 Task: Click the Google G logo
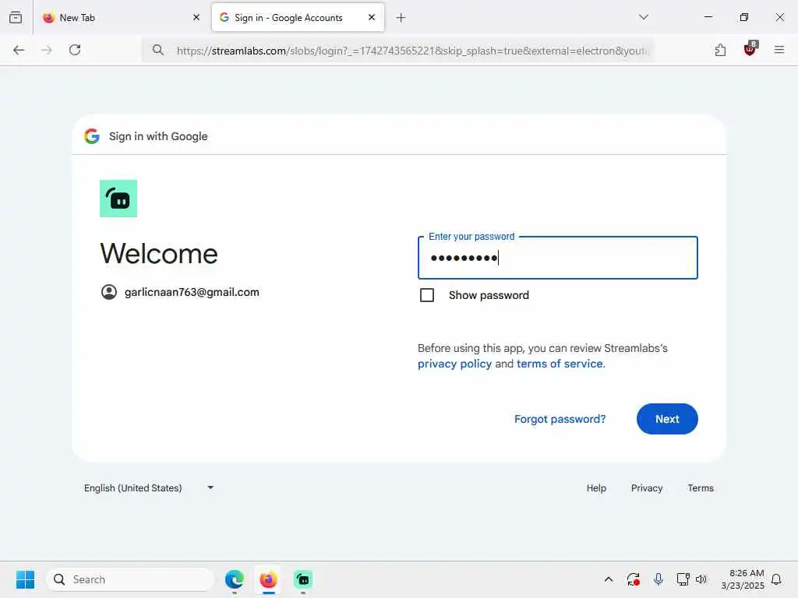[x=92, y=136]
